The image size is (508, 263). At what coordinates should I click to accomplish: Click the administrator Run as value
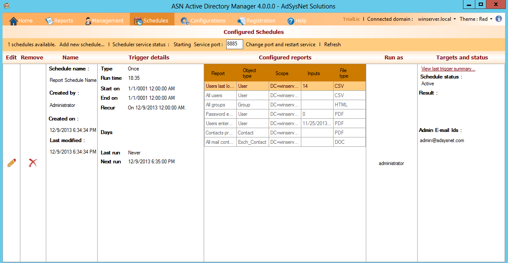[391, 163]
